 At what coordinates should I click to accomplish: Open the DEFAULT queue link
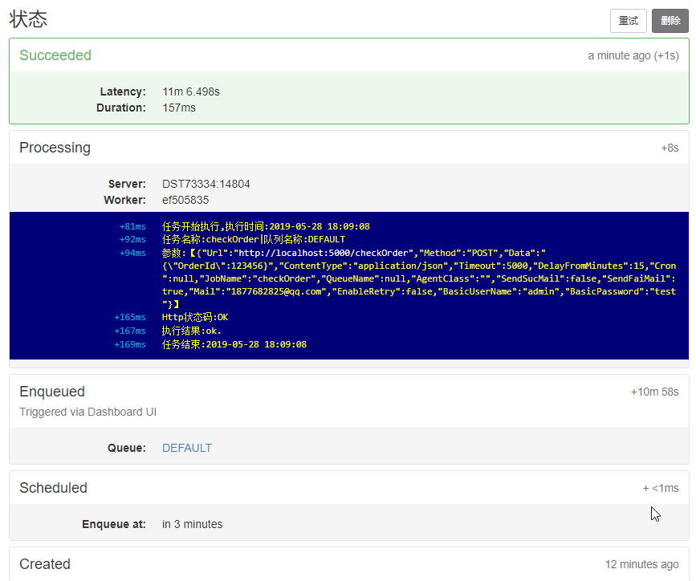coord(186,448)
